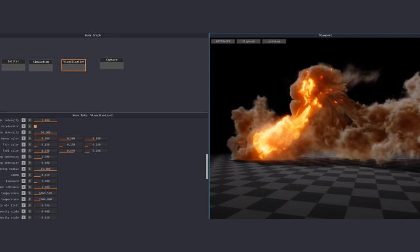Click the Capture node
420x252 pixels.
coord(112,63)
